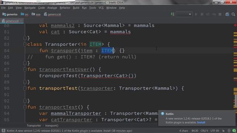Open the Navigate menu
Image resolution: width=237 pixels, height=133 pixels.
pyautogui.click(x=30, y=8)
